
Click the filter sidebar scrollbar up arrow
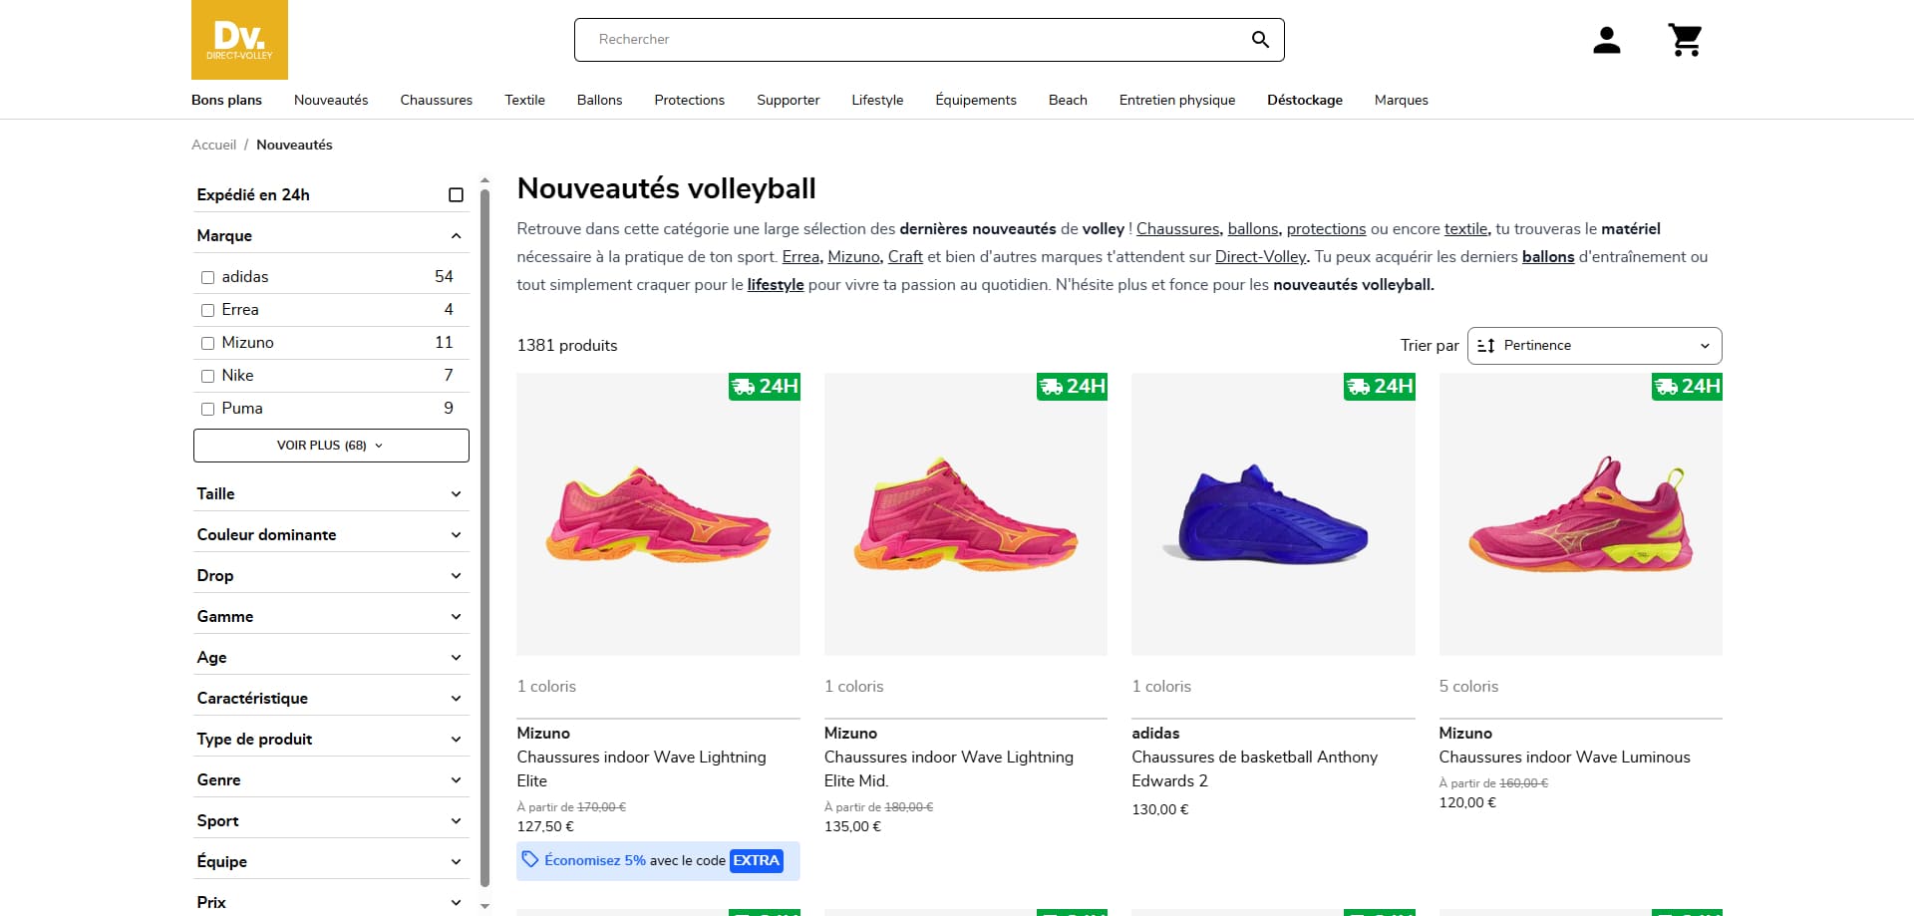pos(485,181)
